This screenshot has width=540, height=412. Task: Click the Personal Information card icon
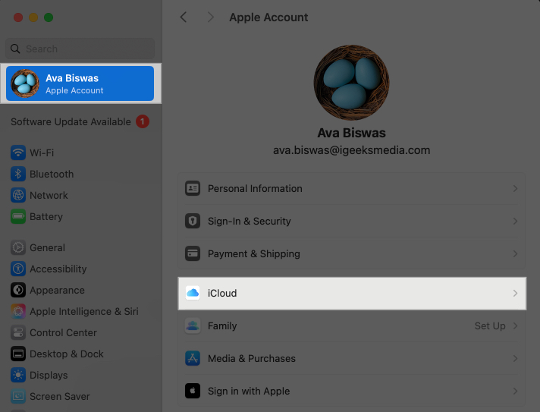193,188
